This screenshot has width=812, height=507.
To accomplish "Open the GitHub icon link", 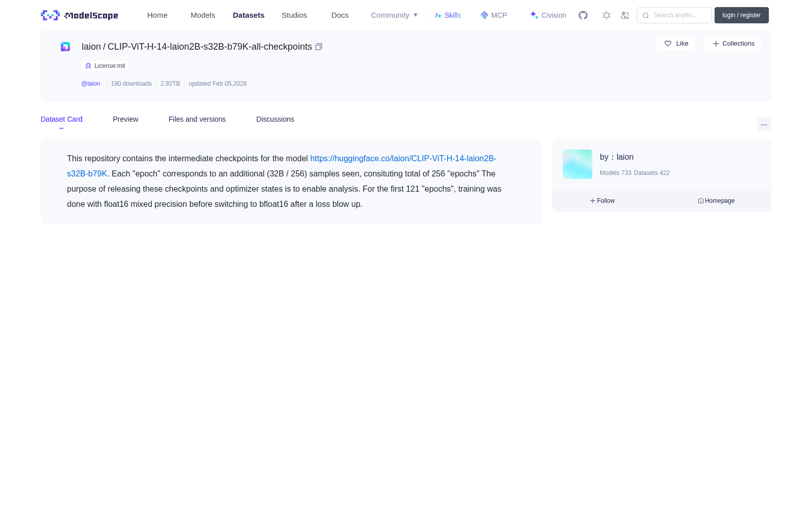I will 583,15.
